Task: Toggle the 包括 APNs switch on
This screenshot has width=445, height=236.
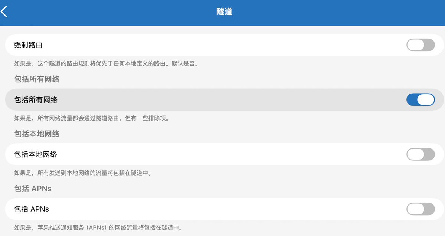Action: [421, 209]
